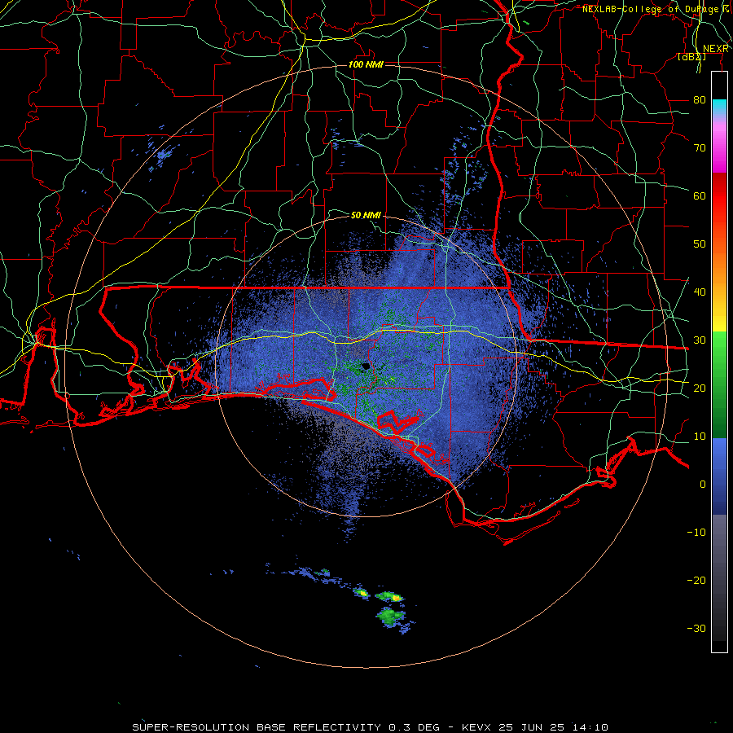Click the 70 dBZ scale value

coord(700,147)
